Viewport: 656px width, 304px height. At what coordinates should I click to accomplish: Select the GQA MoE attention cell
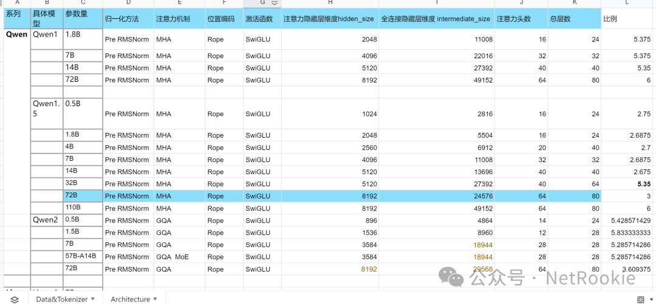(x=179, y=257)
